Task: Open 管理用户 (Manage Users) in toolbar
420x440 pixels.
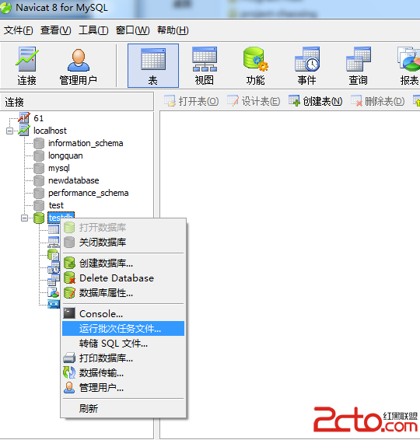Action: [x=79, y=66]
